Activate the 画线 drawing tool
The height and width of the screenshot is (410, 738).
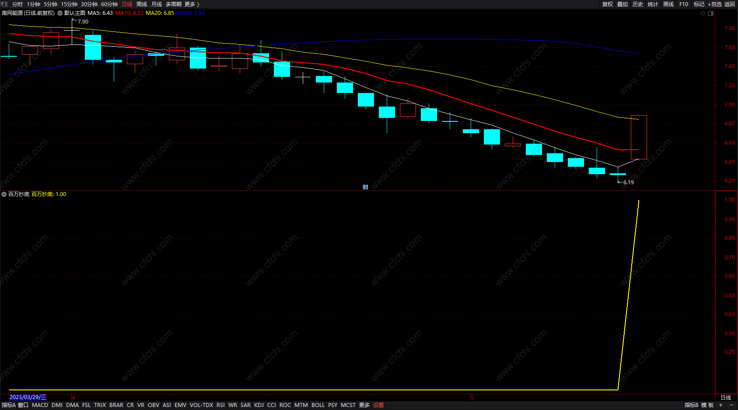click(x=668, y=4)
